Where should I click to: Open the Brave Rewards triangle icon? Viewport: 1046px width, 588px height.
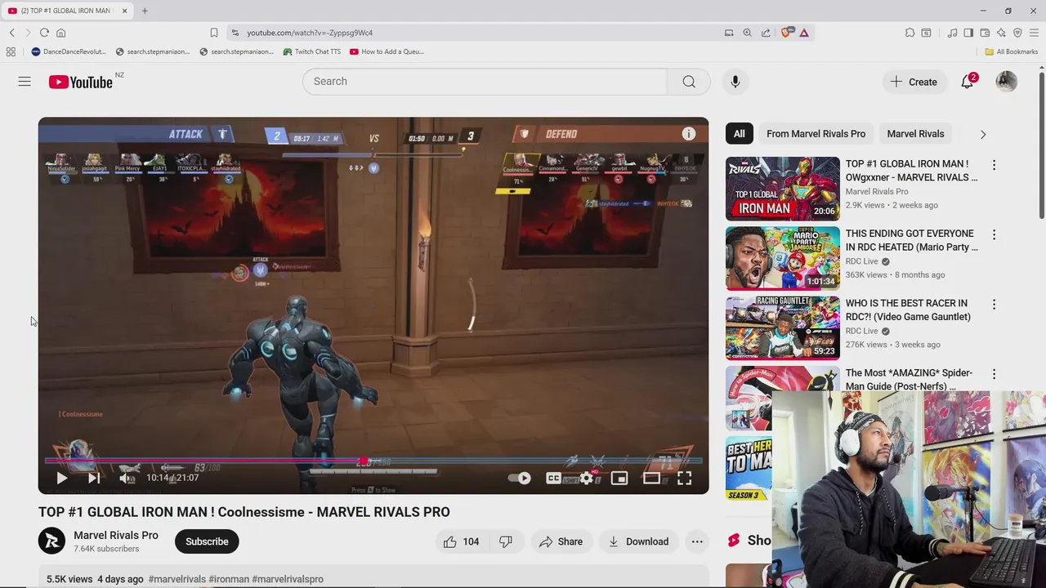[804, 33]
